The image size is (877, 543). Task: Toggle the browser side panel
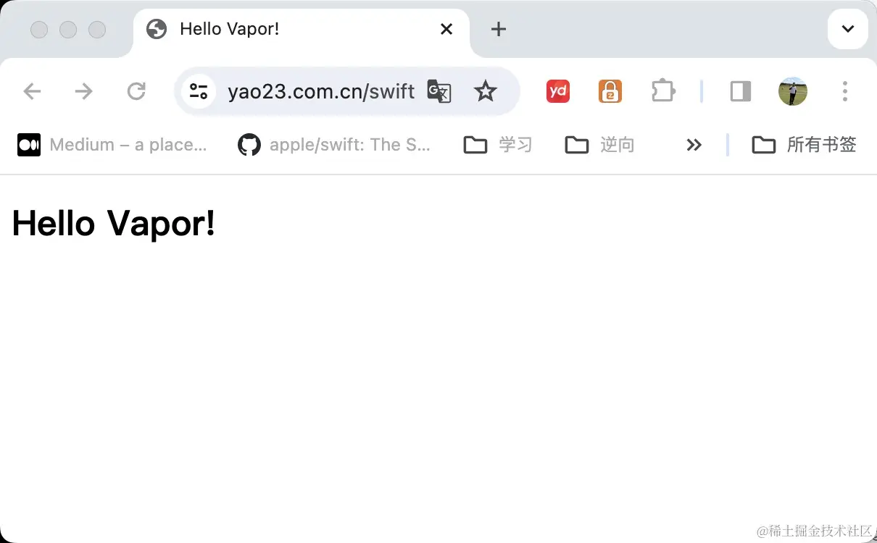(x=741, y=91)
